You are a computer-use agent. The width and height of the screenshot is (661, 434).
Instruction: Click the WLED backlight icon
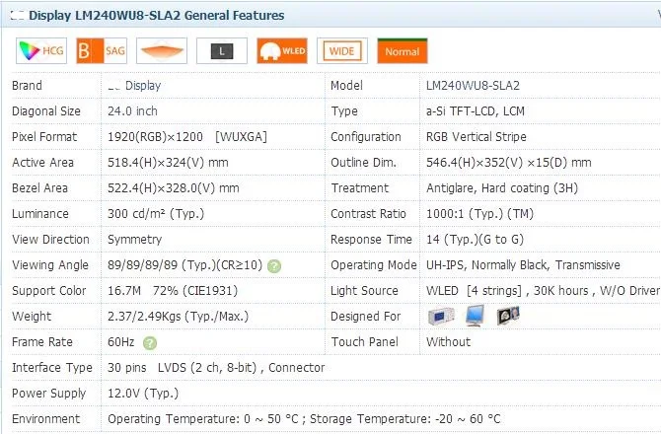pos(282,51)
